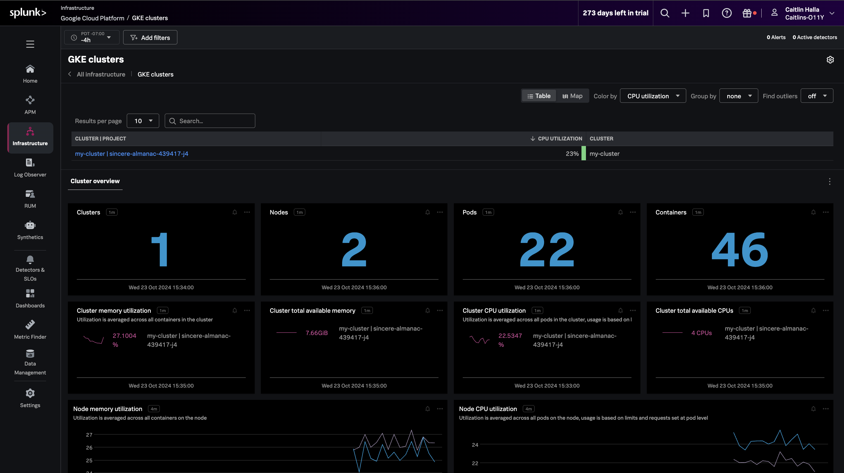This screenshot has width=844, height=473.
Task: Click 0 Active detectors indicator
Action: (x=814, y=37)
